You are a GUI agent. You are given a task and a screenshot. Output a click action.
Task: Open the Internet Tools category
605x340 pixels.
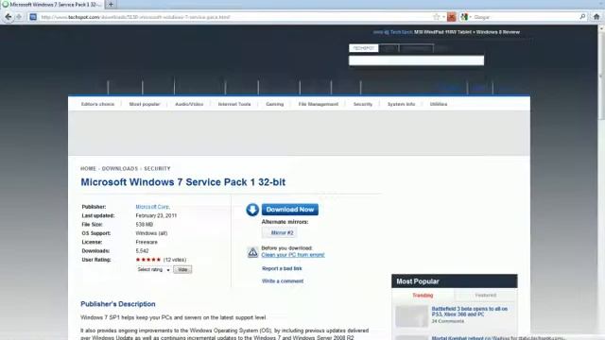click(x=234, y=104)
